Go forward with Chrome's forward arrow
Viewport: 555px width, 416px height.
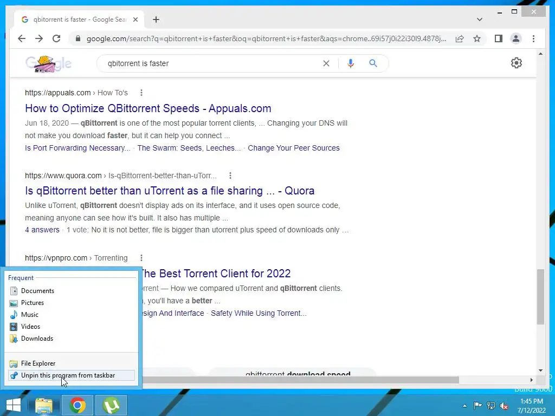pos(39,38)
